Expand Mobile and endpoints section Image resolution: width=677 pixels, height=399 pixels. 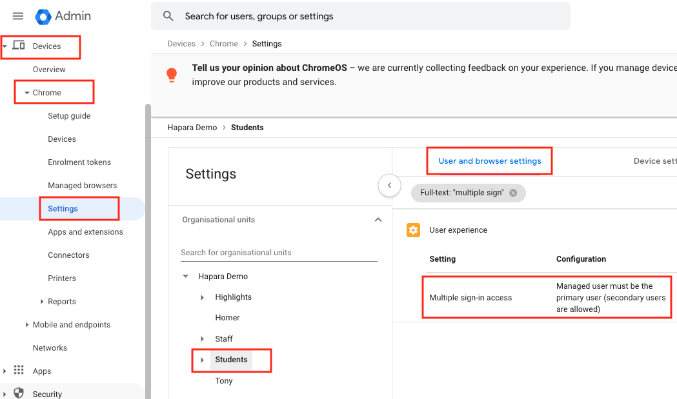point(26,325)
